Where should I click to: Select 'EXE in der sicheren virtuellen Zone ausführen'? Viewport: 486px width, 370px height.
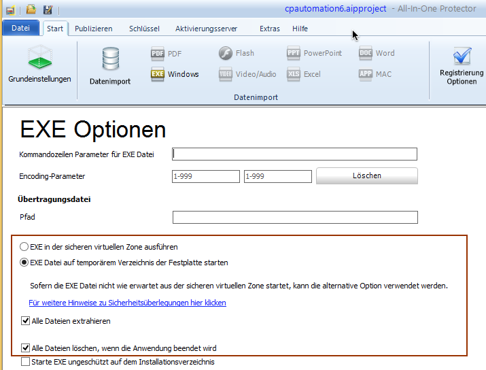click(25, 247)
